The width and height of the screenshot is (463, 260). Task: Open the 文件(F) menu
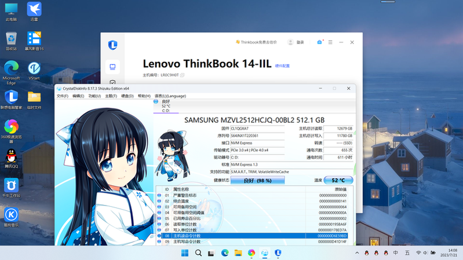click(63, 96)
